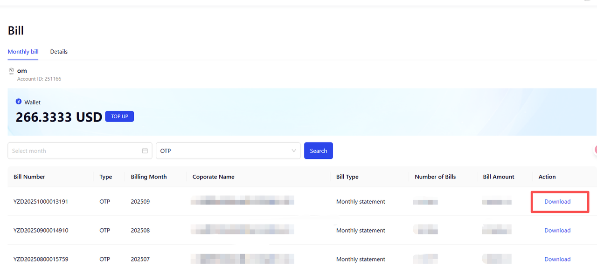This screenshot has height=267, width=597.
Task: Click the Account ID 251166 text
Action: pos(39,79)
